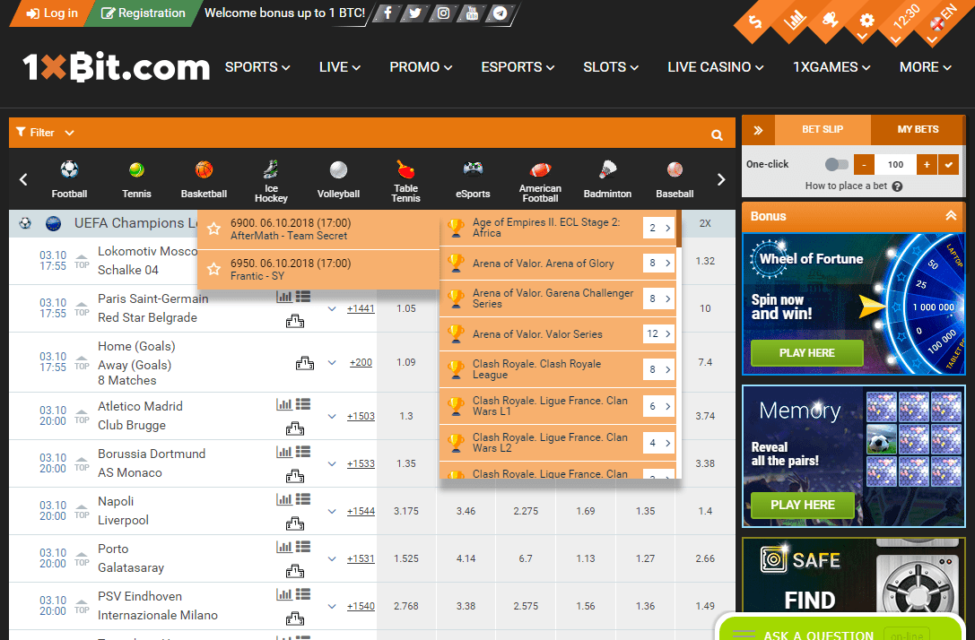Open the LIVE CASINO menu
The width and height of the screenshot is (975, 640).
coord(715,67)
